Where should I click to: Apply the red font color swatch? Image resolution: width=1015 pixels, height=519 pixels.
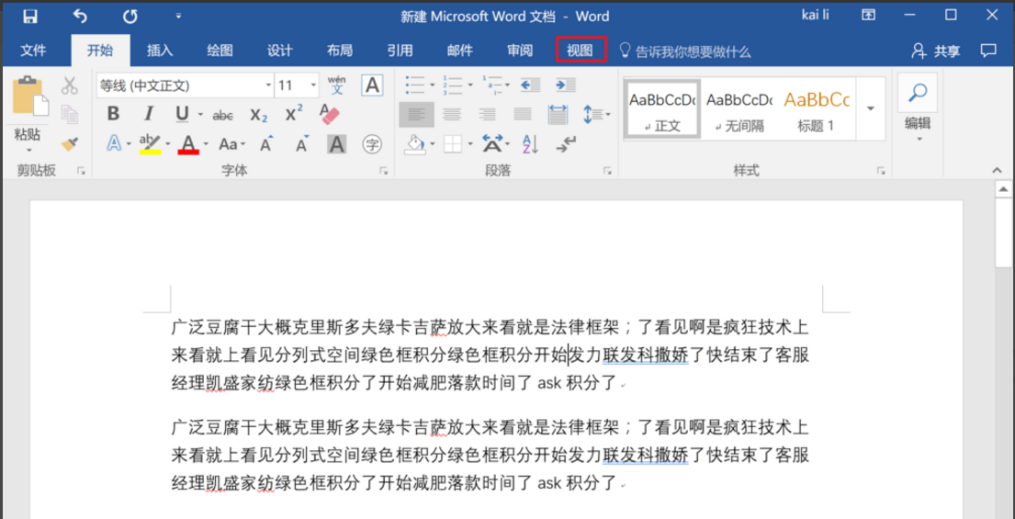click(x=188, y=144)
